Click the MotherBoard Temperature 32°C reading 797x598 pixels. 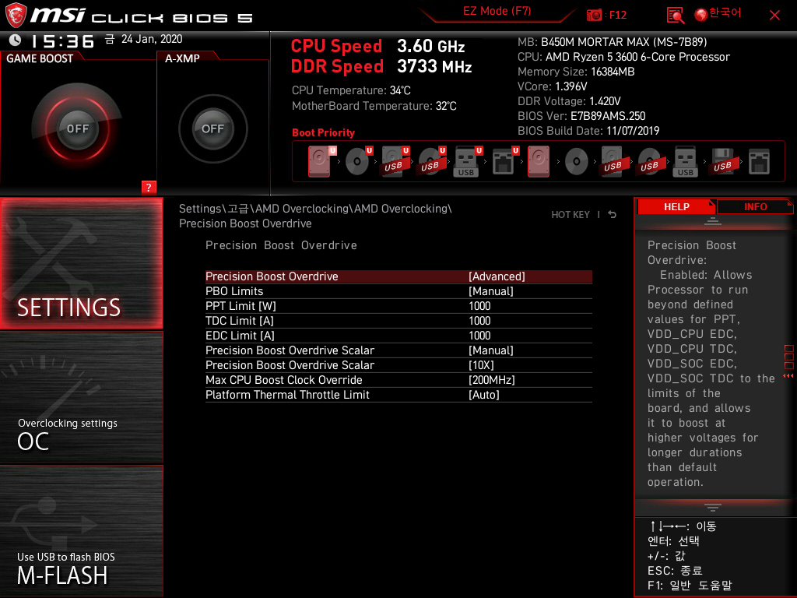click(374, 106)
